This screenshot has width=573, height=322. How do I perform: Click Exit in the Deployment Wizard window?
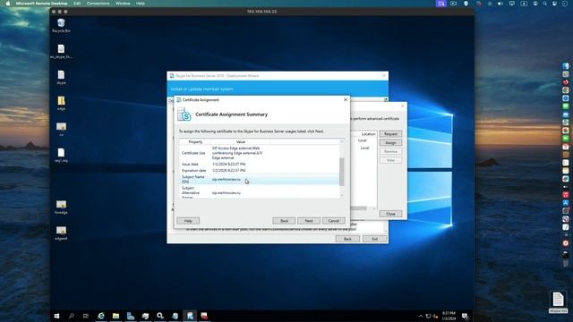[374, 239]
